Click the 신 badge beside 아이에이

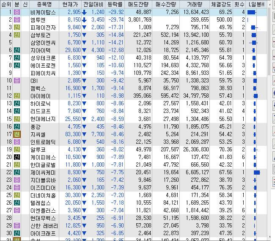17,96
